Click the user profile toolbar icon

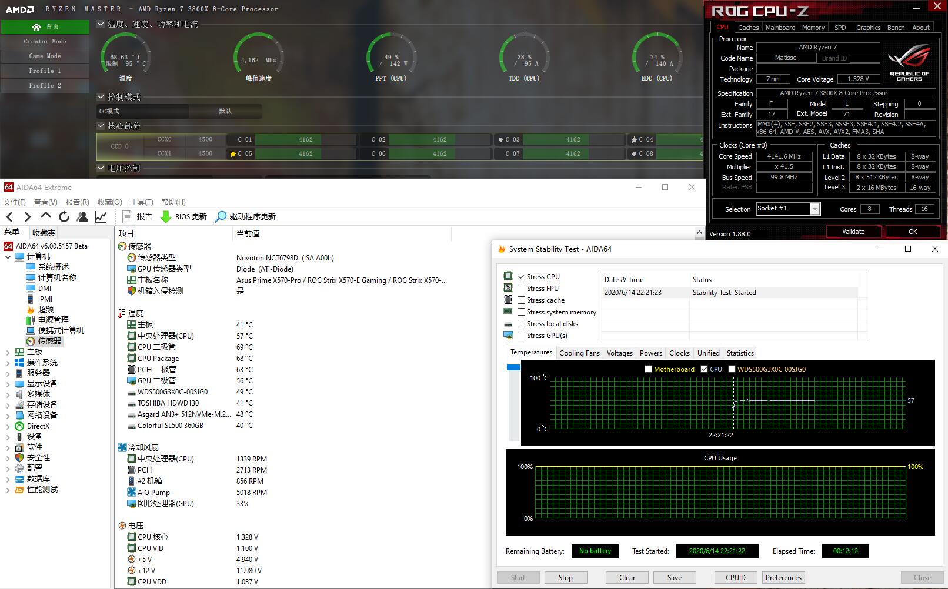[82, 217]
